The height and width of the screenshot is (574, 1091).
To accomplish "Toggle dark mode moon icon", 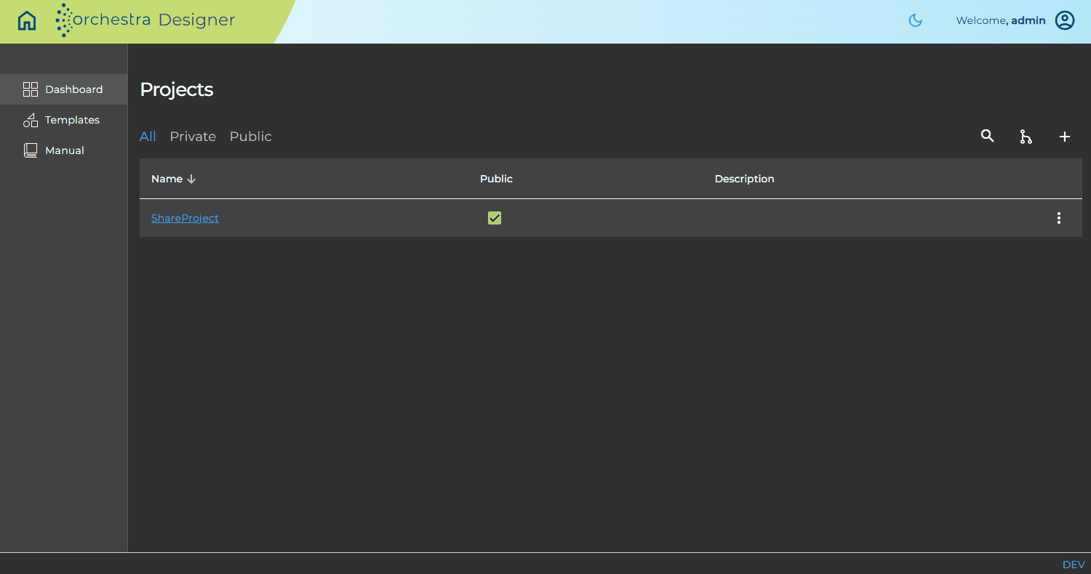I will click(916, 20).
